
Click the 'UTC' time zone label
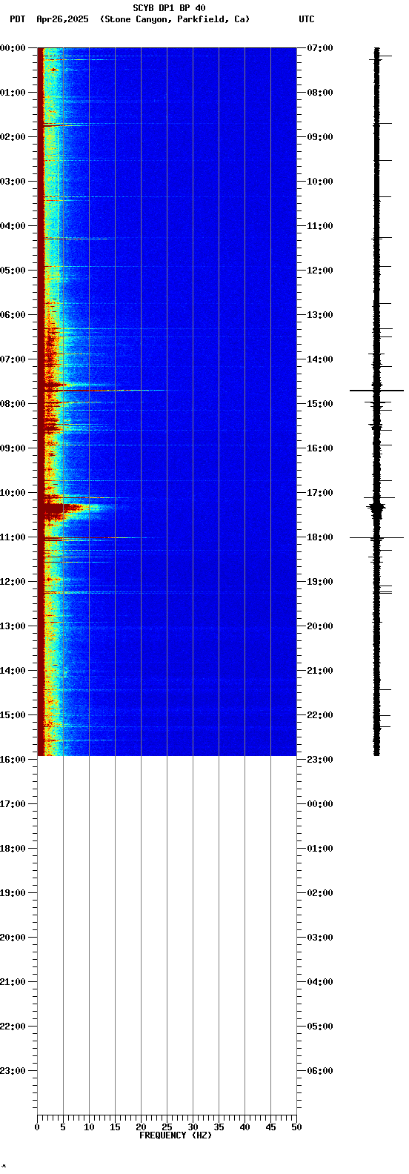click(x=307, y=19)
